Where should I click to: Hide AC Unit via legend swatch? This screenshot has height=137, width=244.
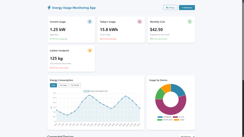pos(175,117)
